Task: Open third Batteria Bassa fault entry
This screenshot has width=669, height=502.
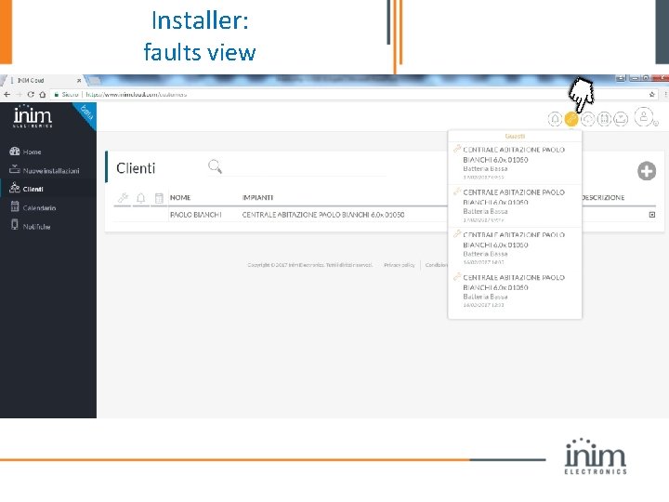Action: pyautogui.click(x=515, y=248)
